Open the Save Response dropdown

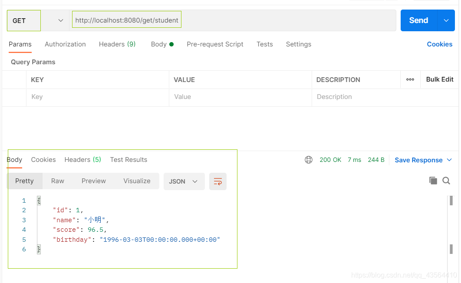point(423,160)
